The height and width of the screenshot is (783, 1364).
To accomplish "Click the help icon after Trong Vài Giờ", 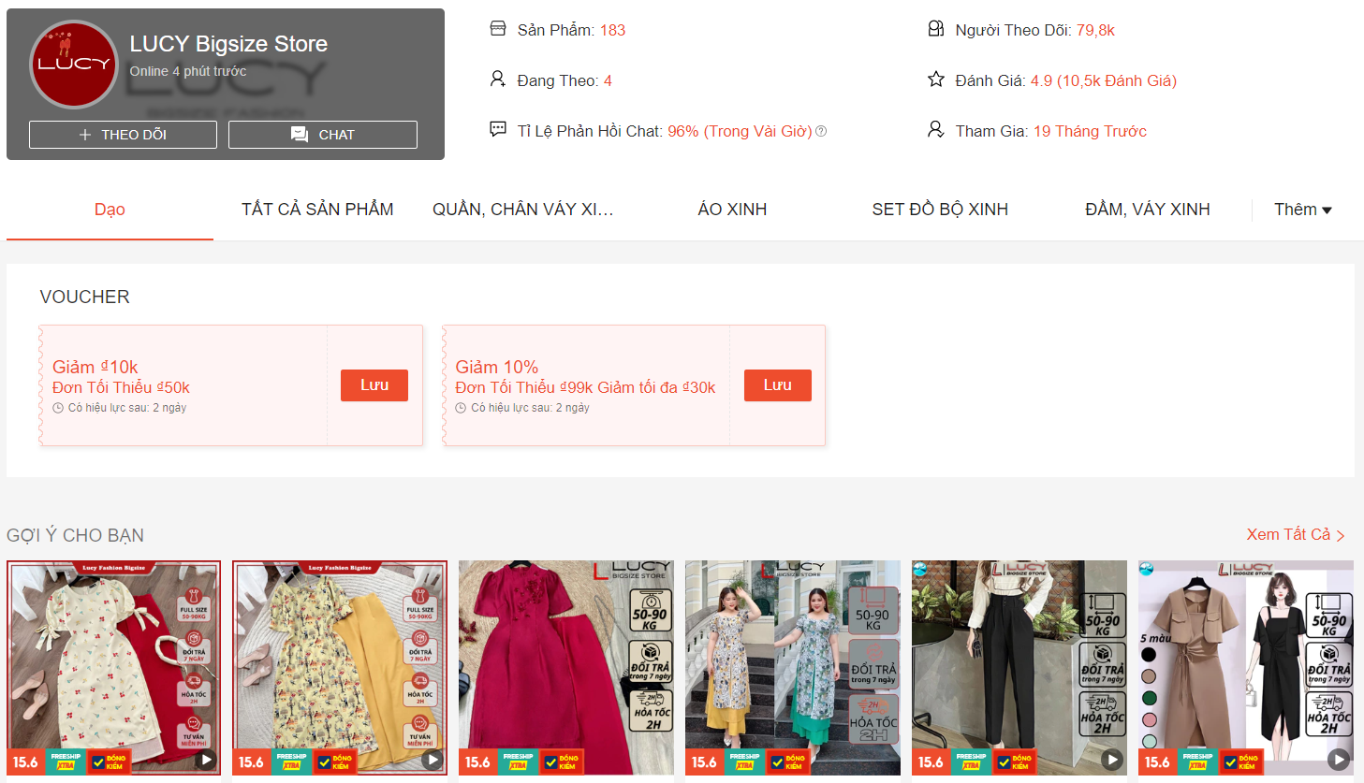I will 821,131.
